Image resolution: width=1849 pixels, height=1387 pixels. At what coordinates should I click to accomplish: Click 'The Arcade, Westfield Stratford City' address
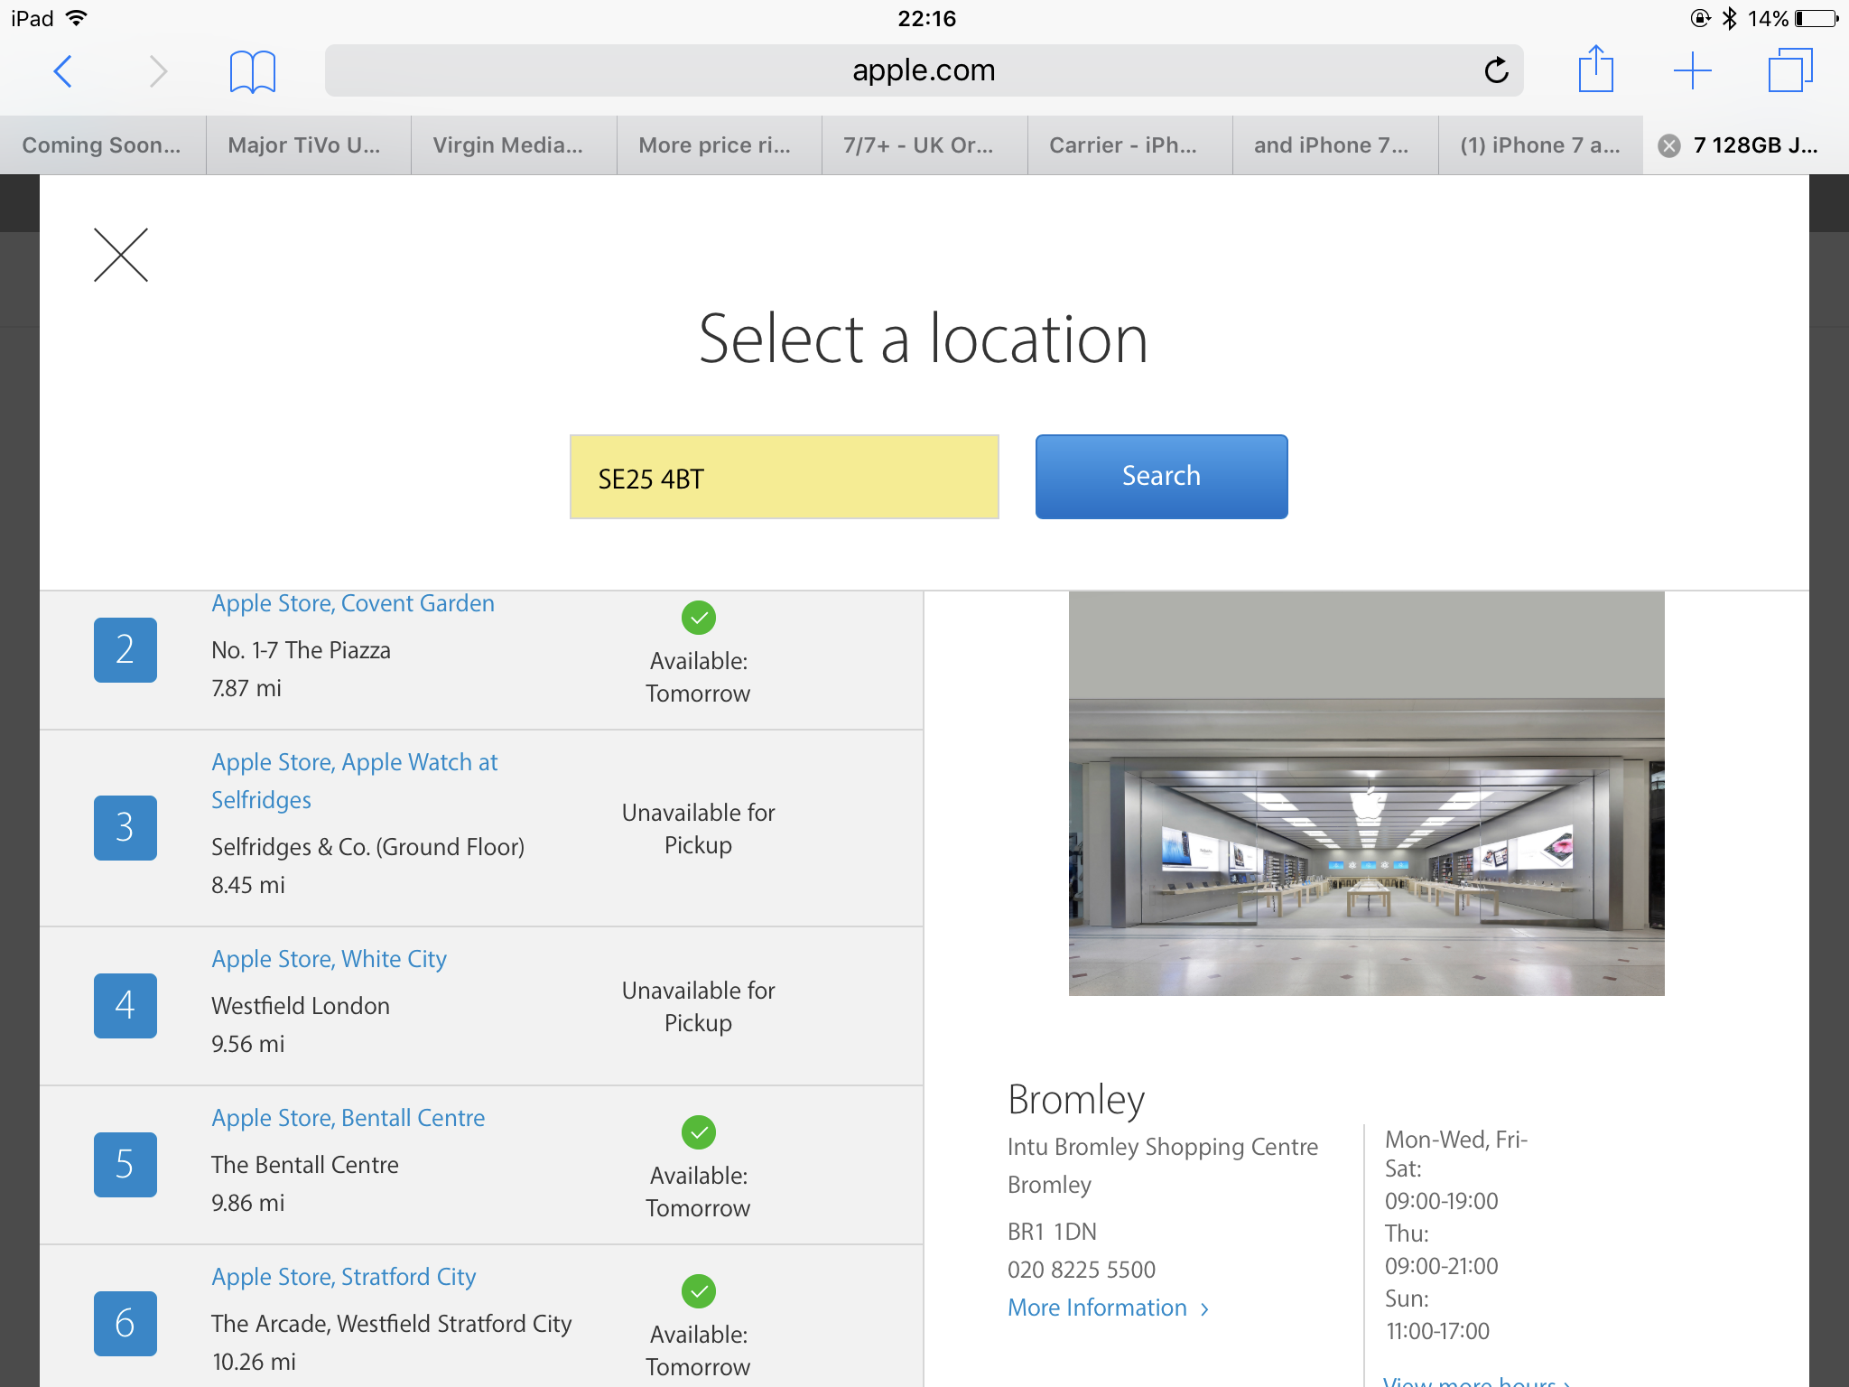(391, 1324)
